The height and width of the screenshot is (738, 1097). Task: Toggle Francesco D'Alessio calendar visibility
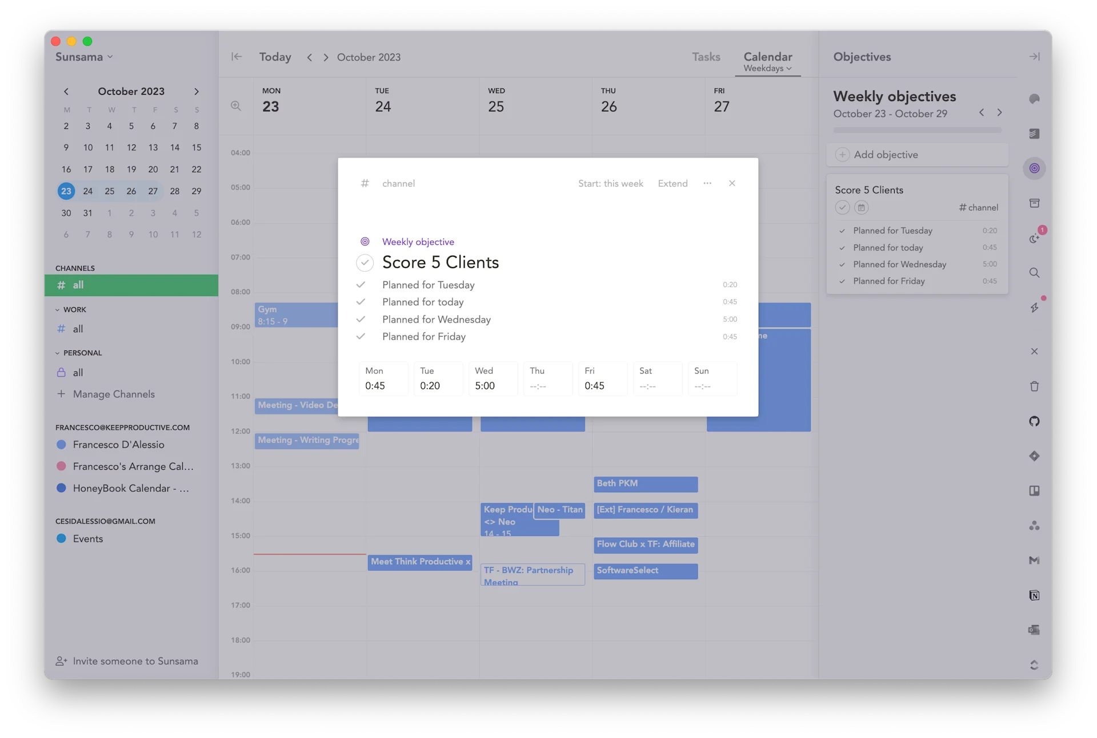62,445
